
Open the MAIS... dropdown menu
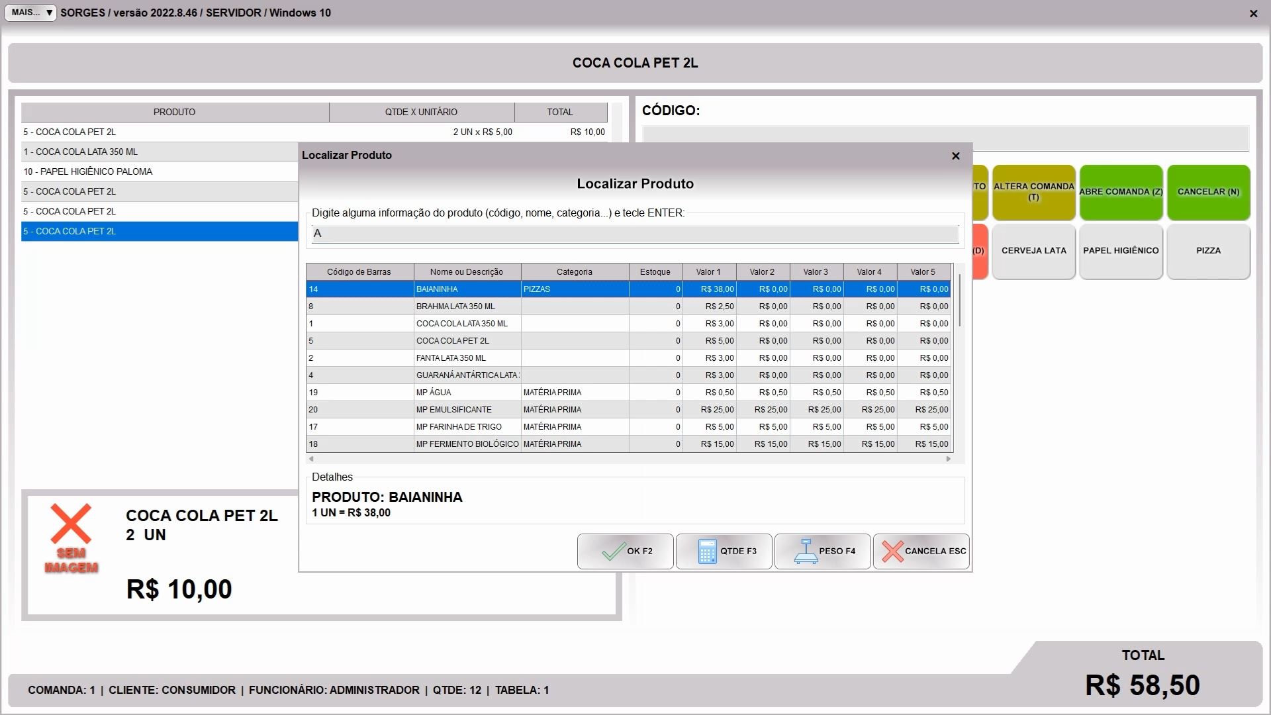[x=30, y=13]
